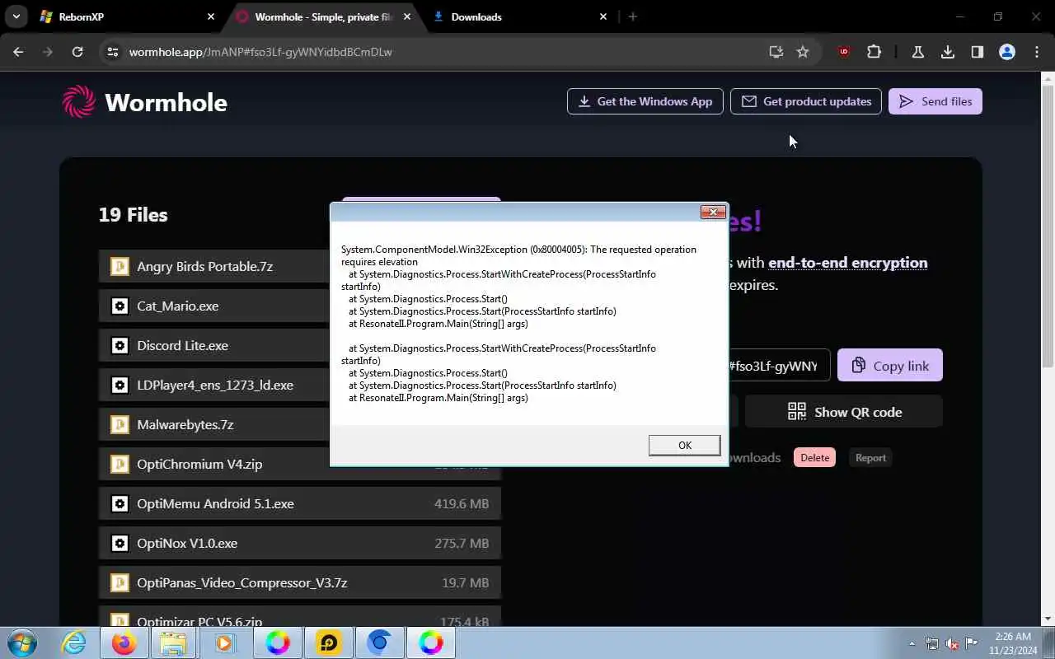Open a new browser tab
The image size is (1055, 659).
click(632, 16)
